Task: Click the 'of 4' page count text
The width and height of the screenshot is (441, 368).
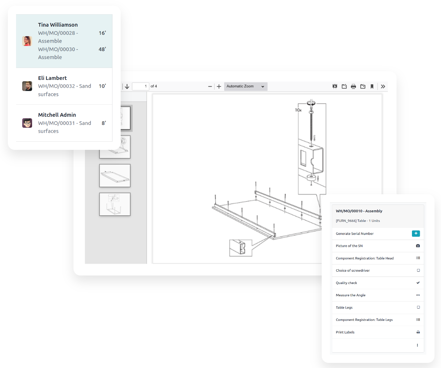Action: [x=154, y=86]
